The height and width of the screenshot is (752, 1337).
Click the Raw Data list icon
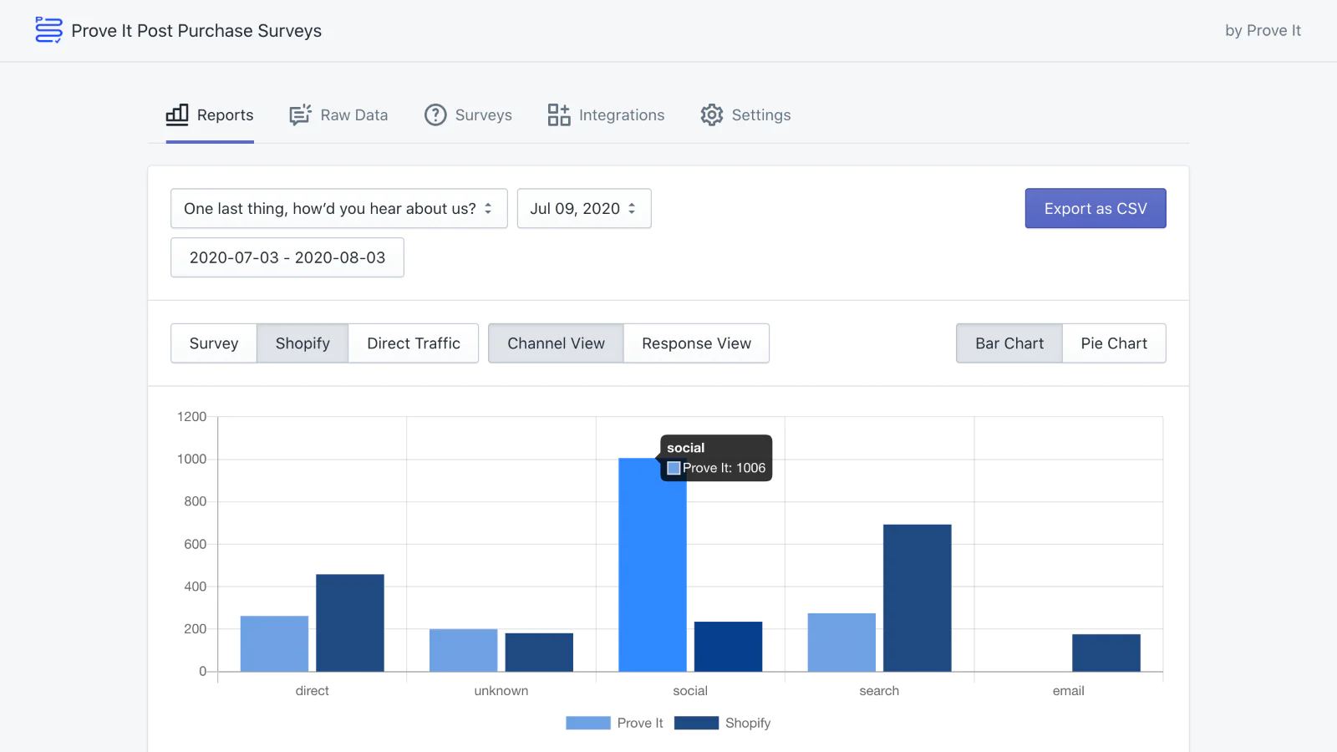click(x=300, y=114)
